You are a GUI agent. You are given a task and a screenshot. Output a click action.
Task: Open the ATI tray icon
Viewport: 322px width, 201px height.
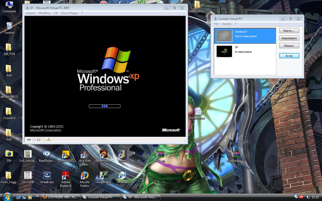coord(301,197)
